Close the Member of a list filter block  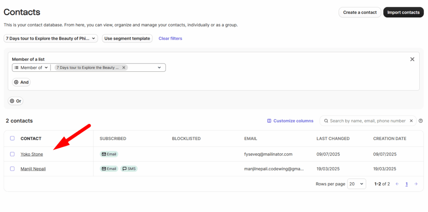[412, 59]
